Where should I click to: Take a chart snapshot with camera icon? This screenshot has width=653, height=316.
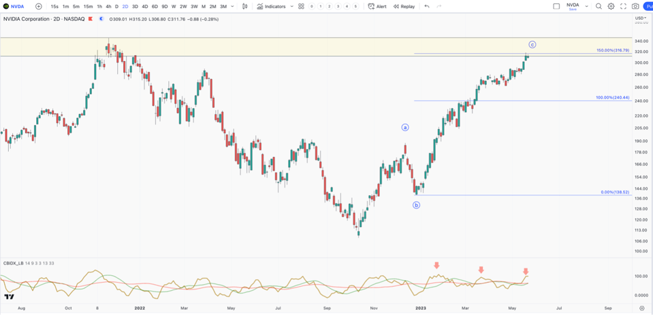point(635,6)
